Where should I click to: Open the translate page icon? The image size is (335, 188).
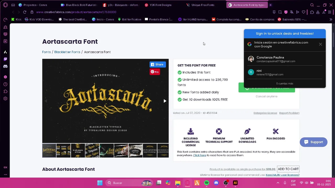click(x=292, y=12)
